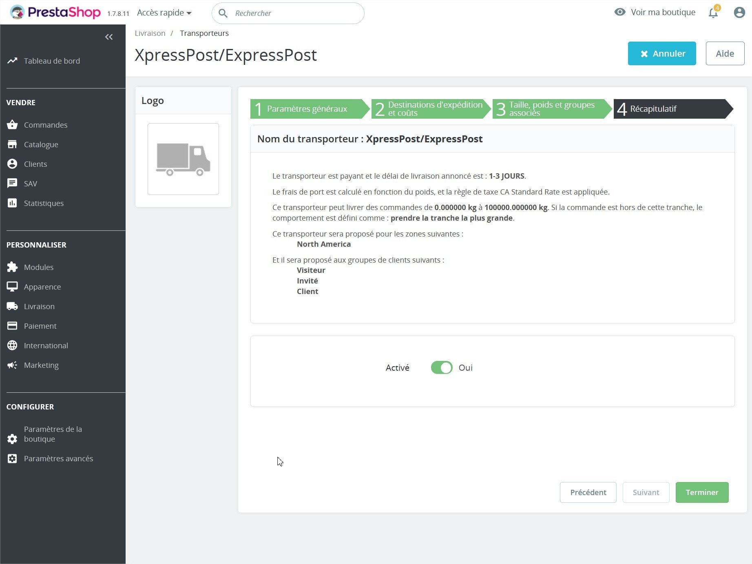This screenshot has height=564, width=752.
Task: Click the Clients person icon
Action: point(12,164)
